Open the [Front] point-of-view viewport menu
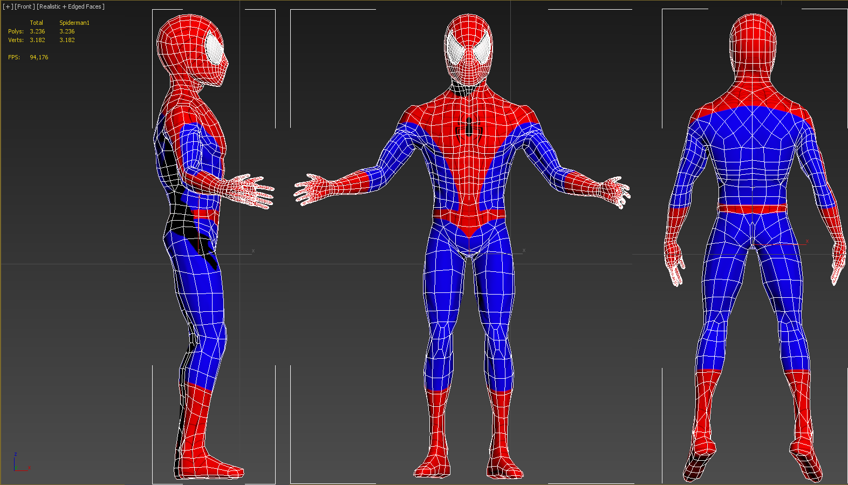 click(24, 6)
